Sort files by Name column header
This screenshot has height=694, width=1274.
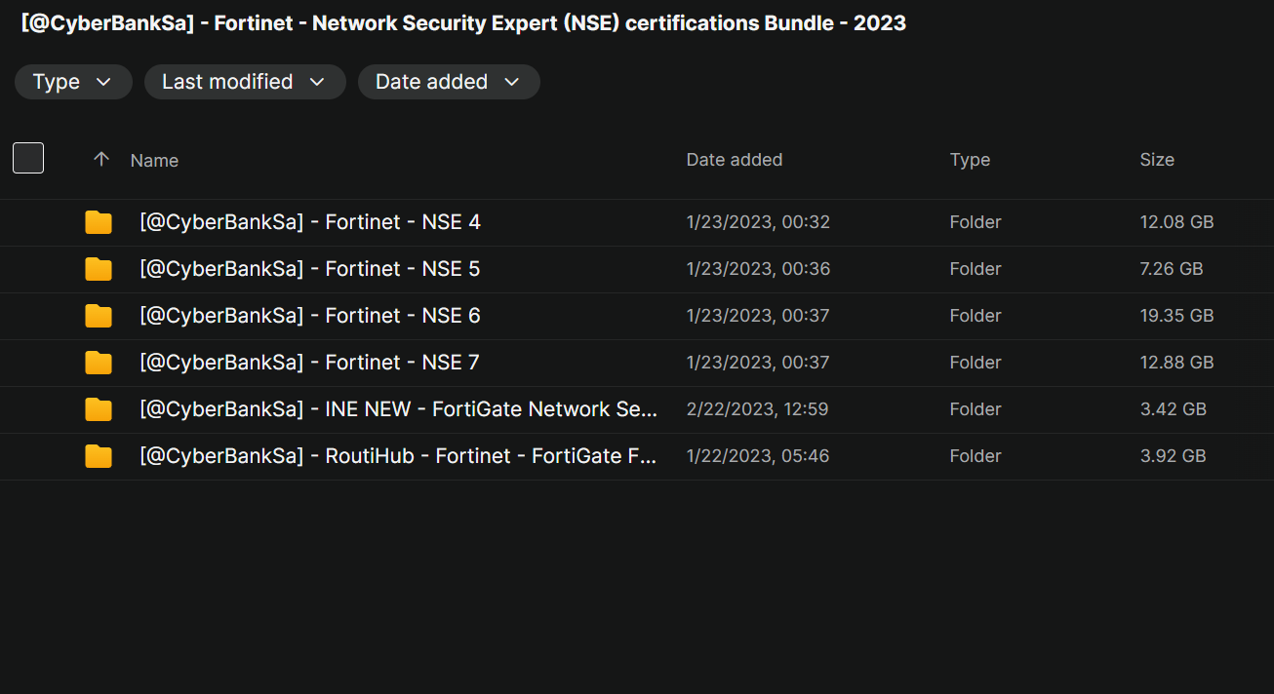pyautogui.click(x=154, y=161)
